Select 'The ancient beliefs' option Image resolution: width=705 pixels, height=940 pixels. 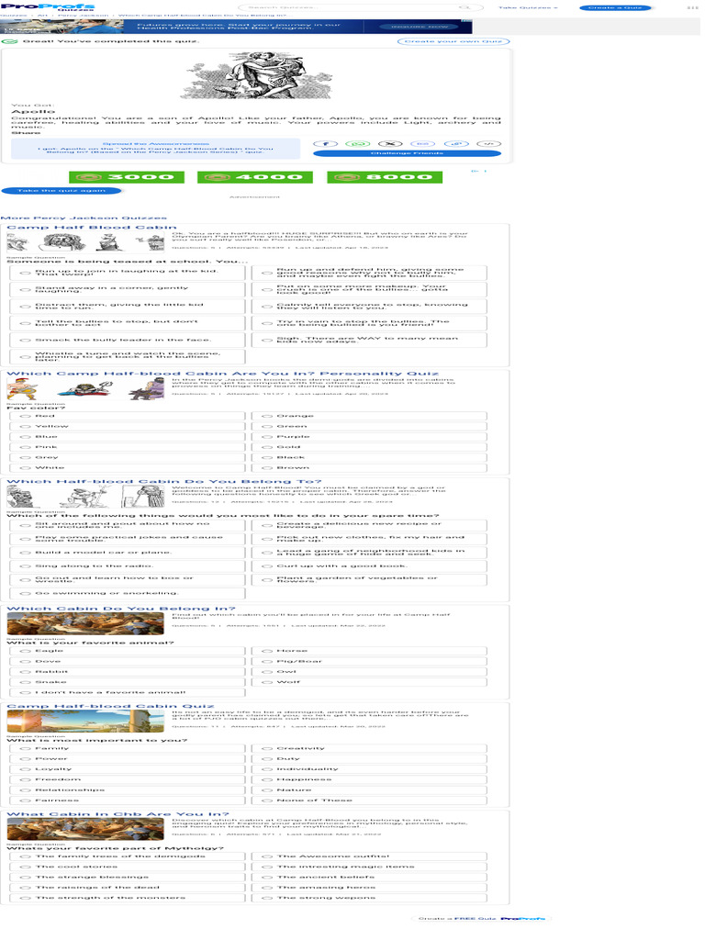coord(369,877)
